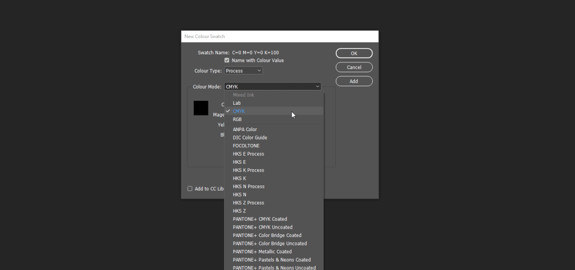Screen dimensions: 575x270
Task: Select FOCOLTONE from the list
Action: [246, 146]
